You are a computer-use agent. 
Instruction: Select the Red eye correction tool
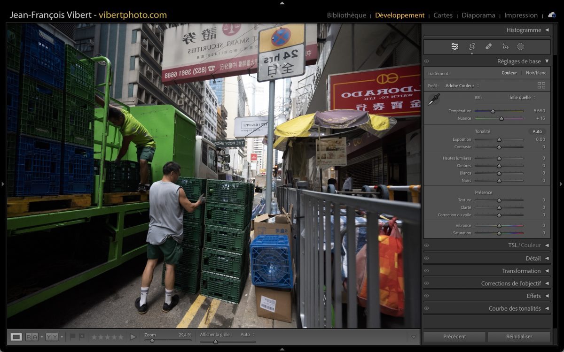click(x=505, y=46)
